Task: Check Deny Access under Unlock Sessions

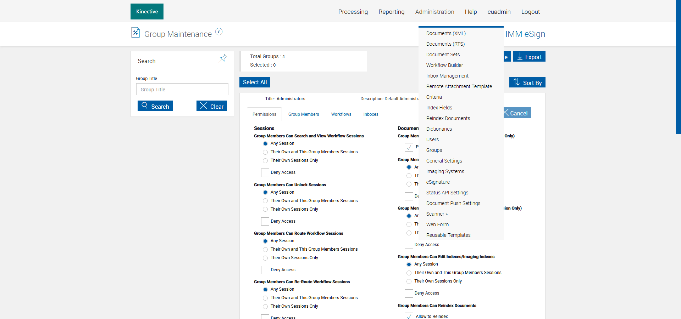Action: click(x=265, y=222)
